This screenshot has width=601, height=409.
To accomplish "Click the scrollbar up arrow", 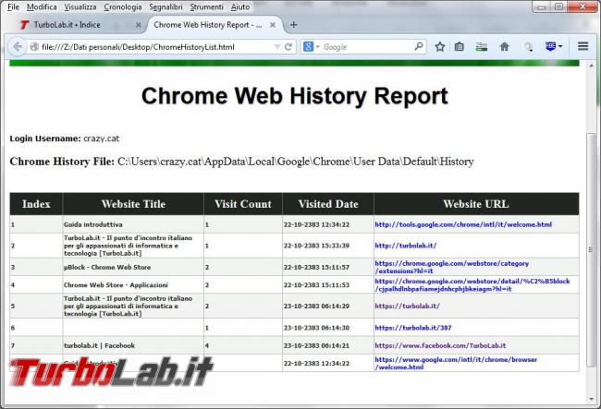I will [x=591, y=65].
